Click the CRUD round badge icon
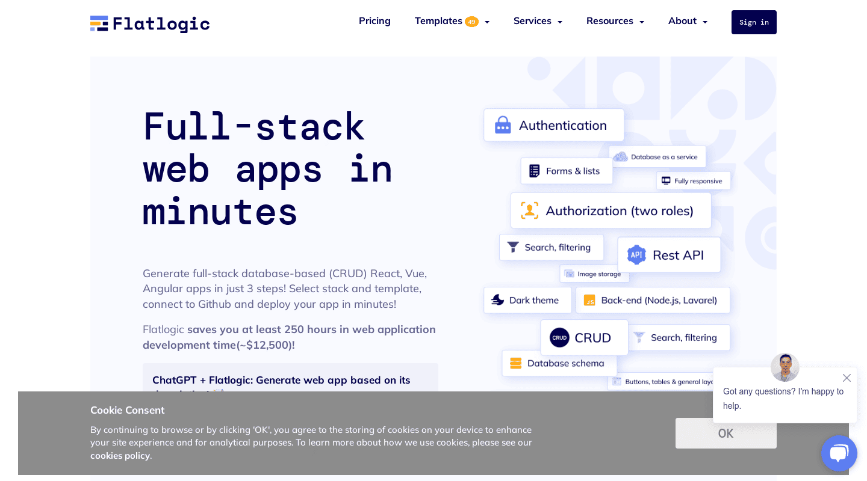 [559, 337]
